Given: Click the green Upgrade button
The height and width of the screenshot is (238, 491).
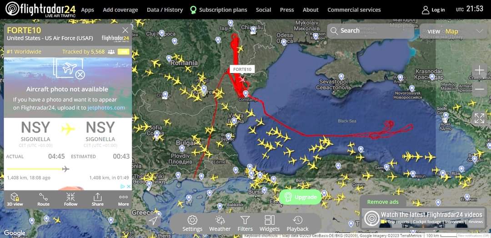Looking at the screenshot, I should [x=300, y=197].
